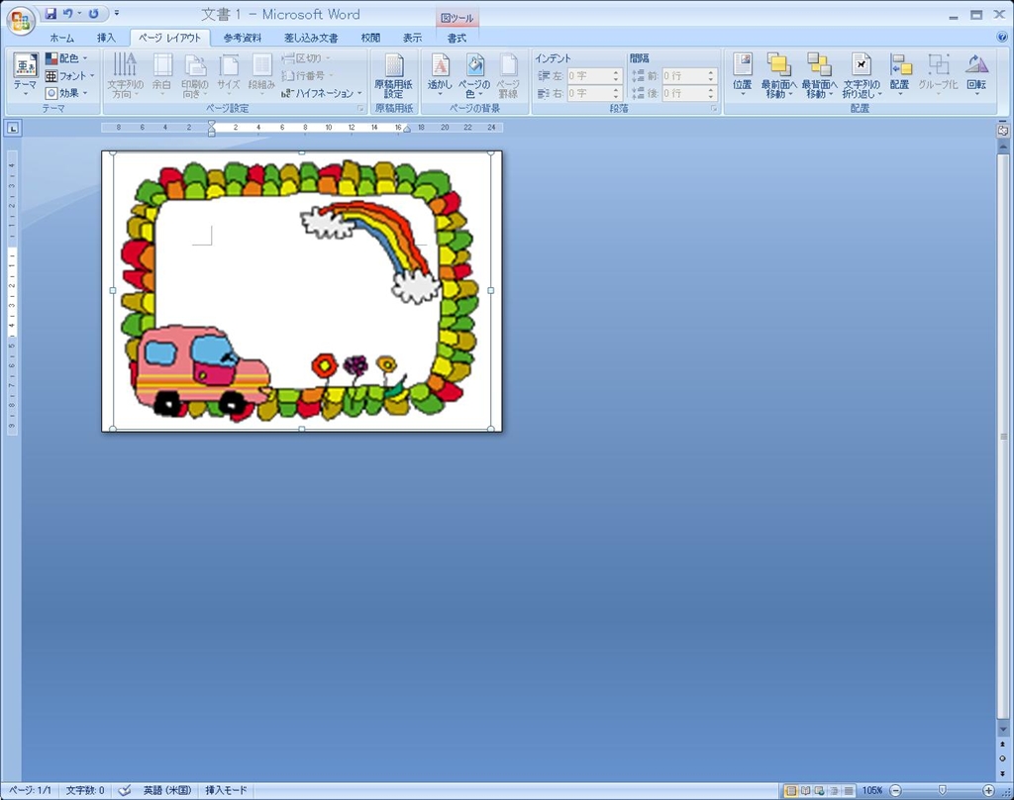1014x800 pixels.
Task: Open the 配置 align menu icon
Action: point(899,74)
